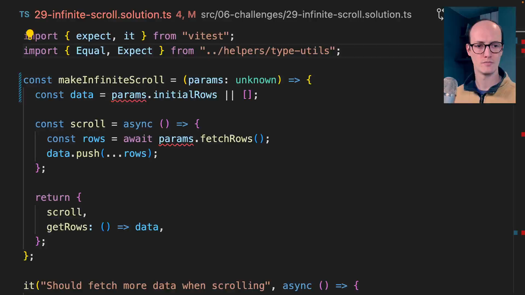Click the TS file type icon
525x295 pixels.
(x=25, y=15)
